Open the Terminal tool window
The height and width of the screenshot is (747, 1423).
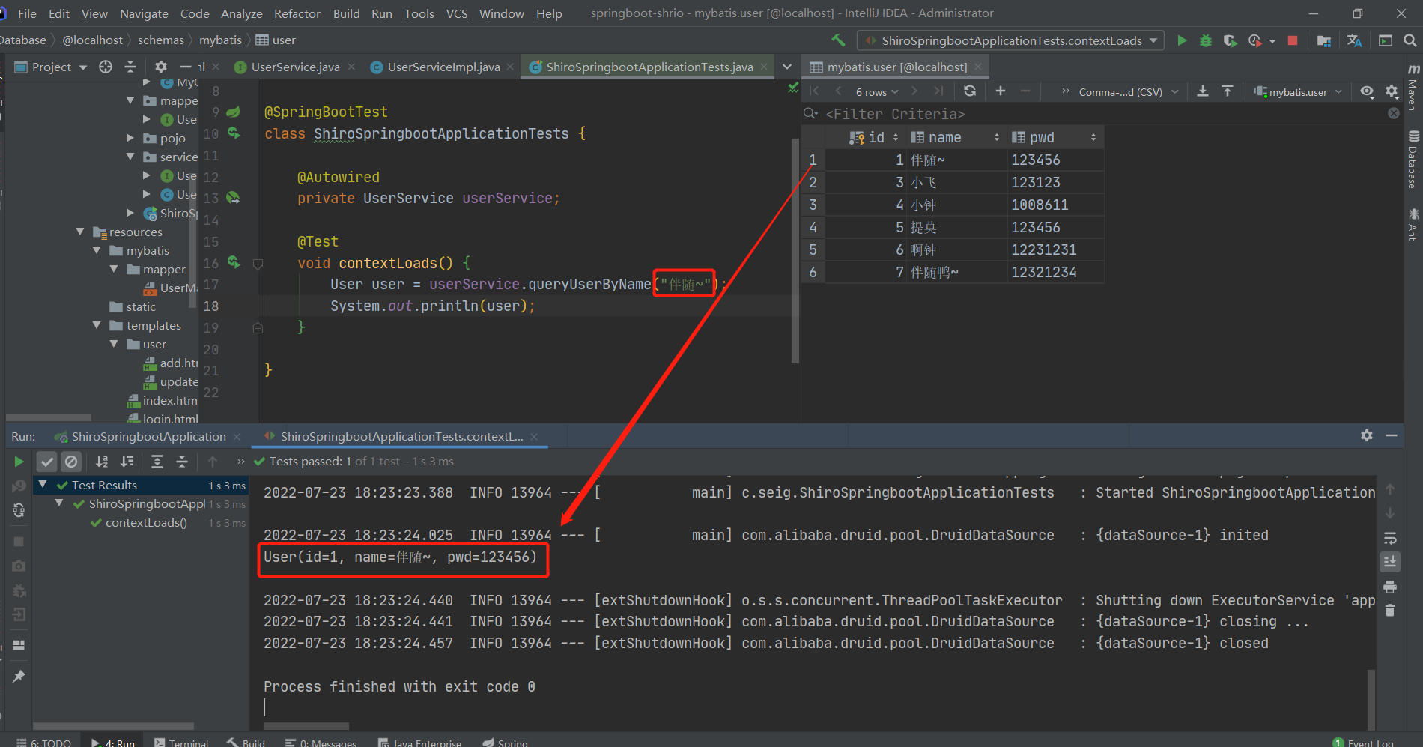click(181, 743)
